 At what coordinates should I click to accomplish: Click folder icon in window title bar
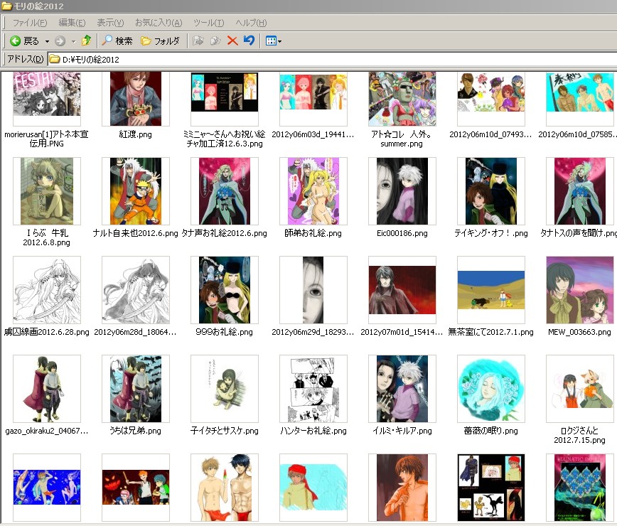tap(6, 6)
